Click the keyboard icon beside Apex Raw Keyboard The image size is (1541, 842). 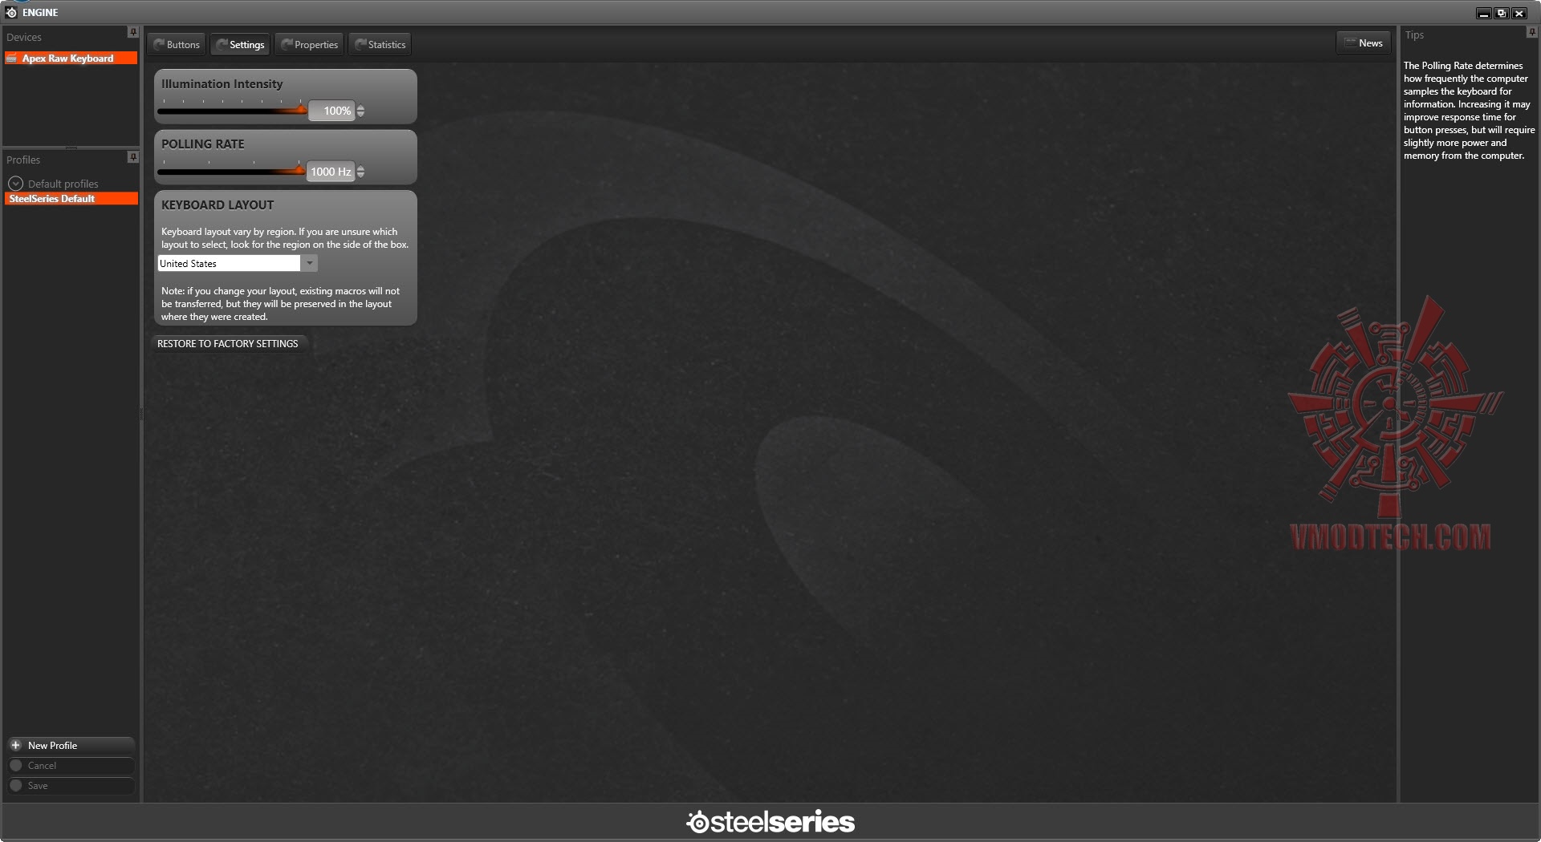(x=12, y=59)
